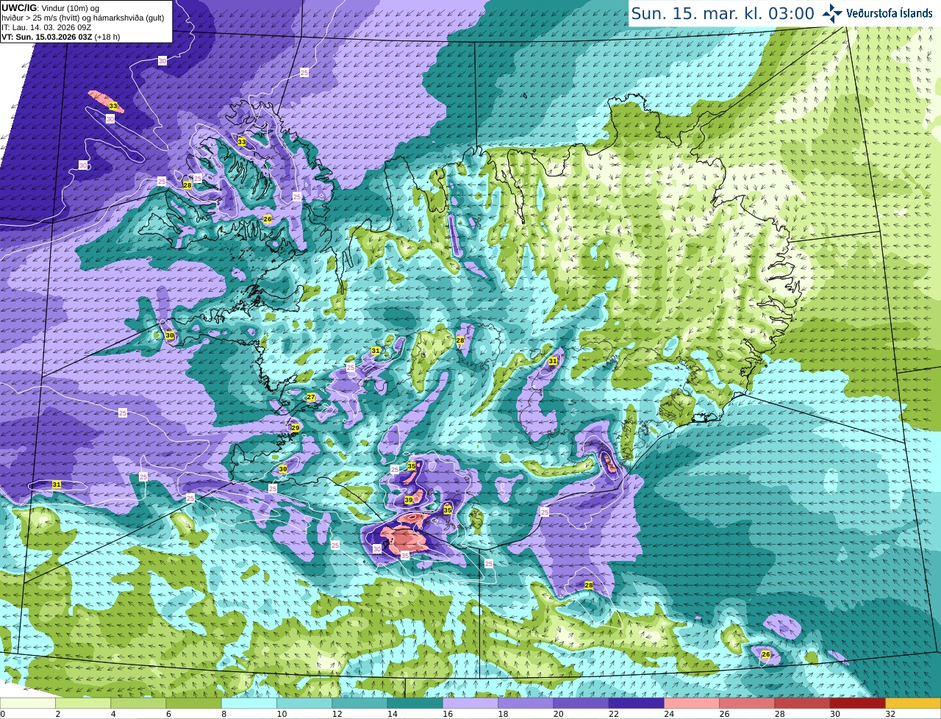Select the 24–26 m/s pink legend swatch
The height and width of the screenshot is (719, 941).
pyautogui.click(x=692, y=703)
